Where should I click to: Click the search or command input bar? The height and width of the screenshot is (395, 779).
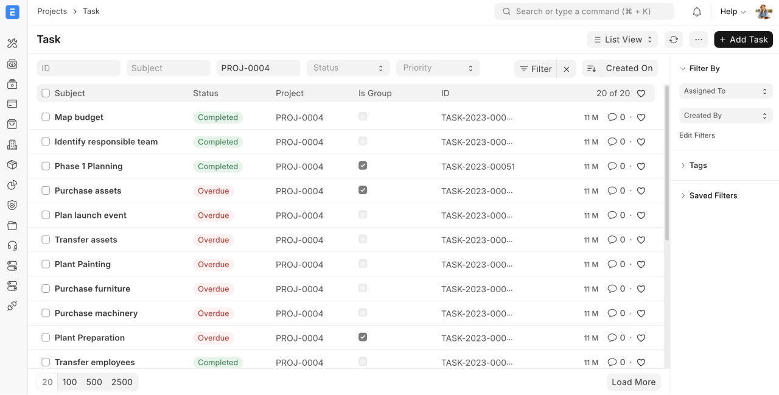tap(584, 12)
